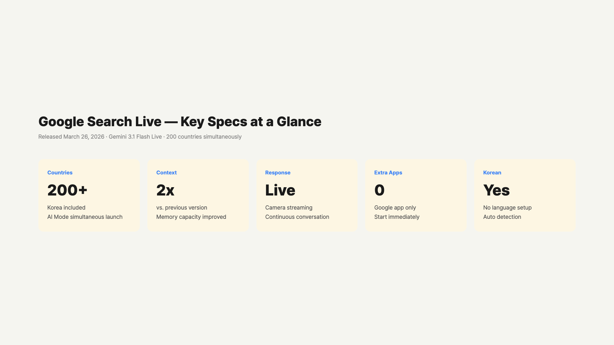
Task: Select the large 'Yes' value
Action: [496, 190]
